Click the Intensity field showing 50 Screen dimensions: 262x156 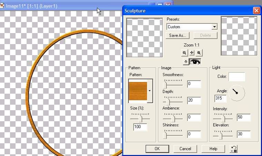(244, 117)
